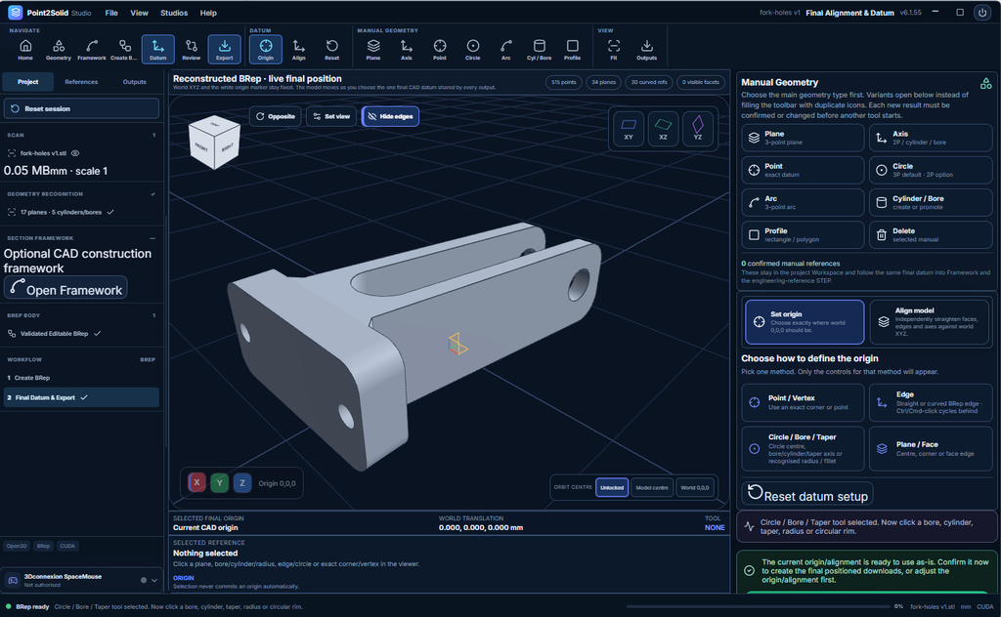This screenshot has height=617, width=1001.
Task: Click the Y axis green swatch button
Action: tap(220, 482)
